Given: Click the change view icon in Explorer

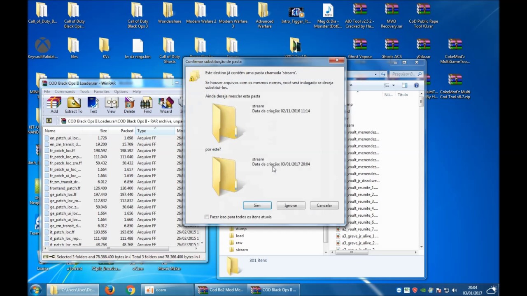Looking at the screenshot, I should click(386, 86).
